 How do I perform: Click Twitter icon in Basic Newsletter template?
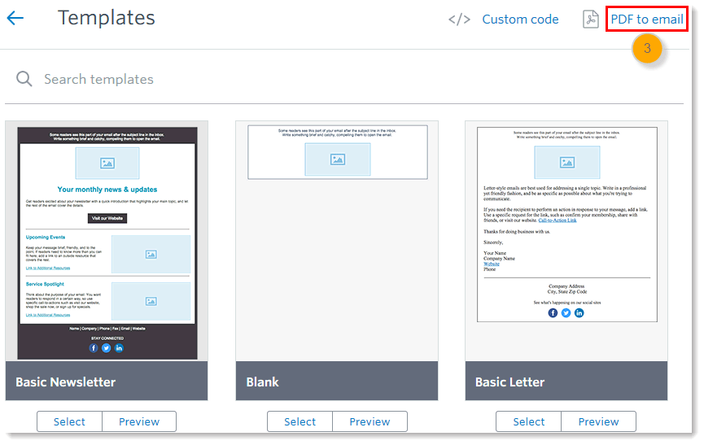(x=106, y=347)
